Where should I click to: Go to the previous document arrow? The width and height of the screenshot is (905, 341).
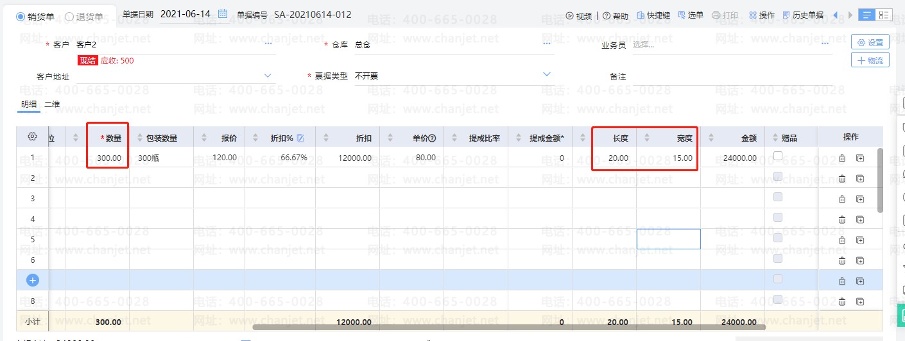click(x=835, y=15)
